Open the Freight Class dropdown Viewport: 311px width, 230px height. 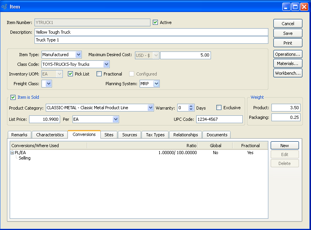[x=49, y=84]
